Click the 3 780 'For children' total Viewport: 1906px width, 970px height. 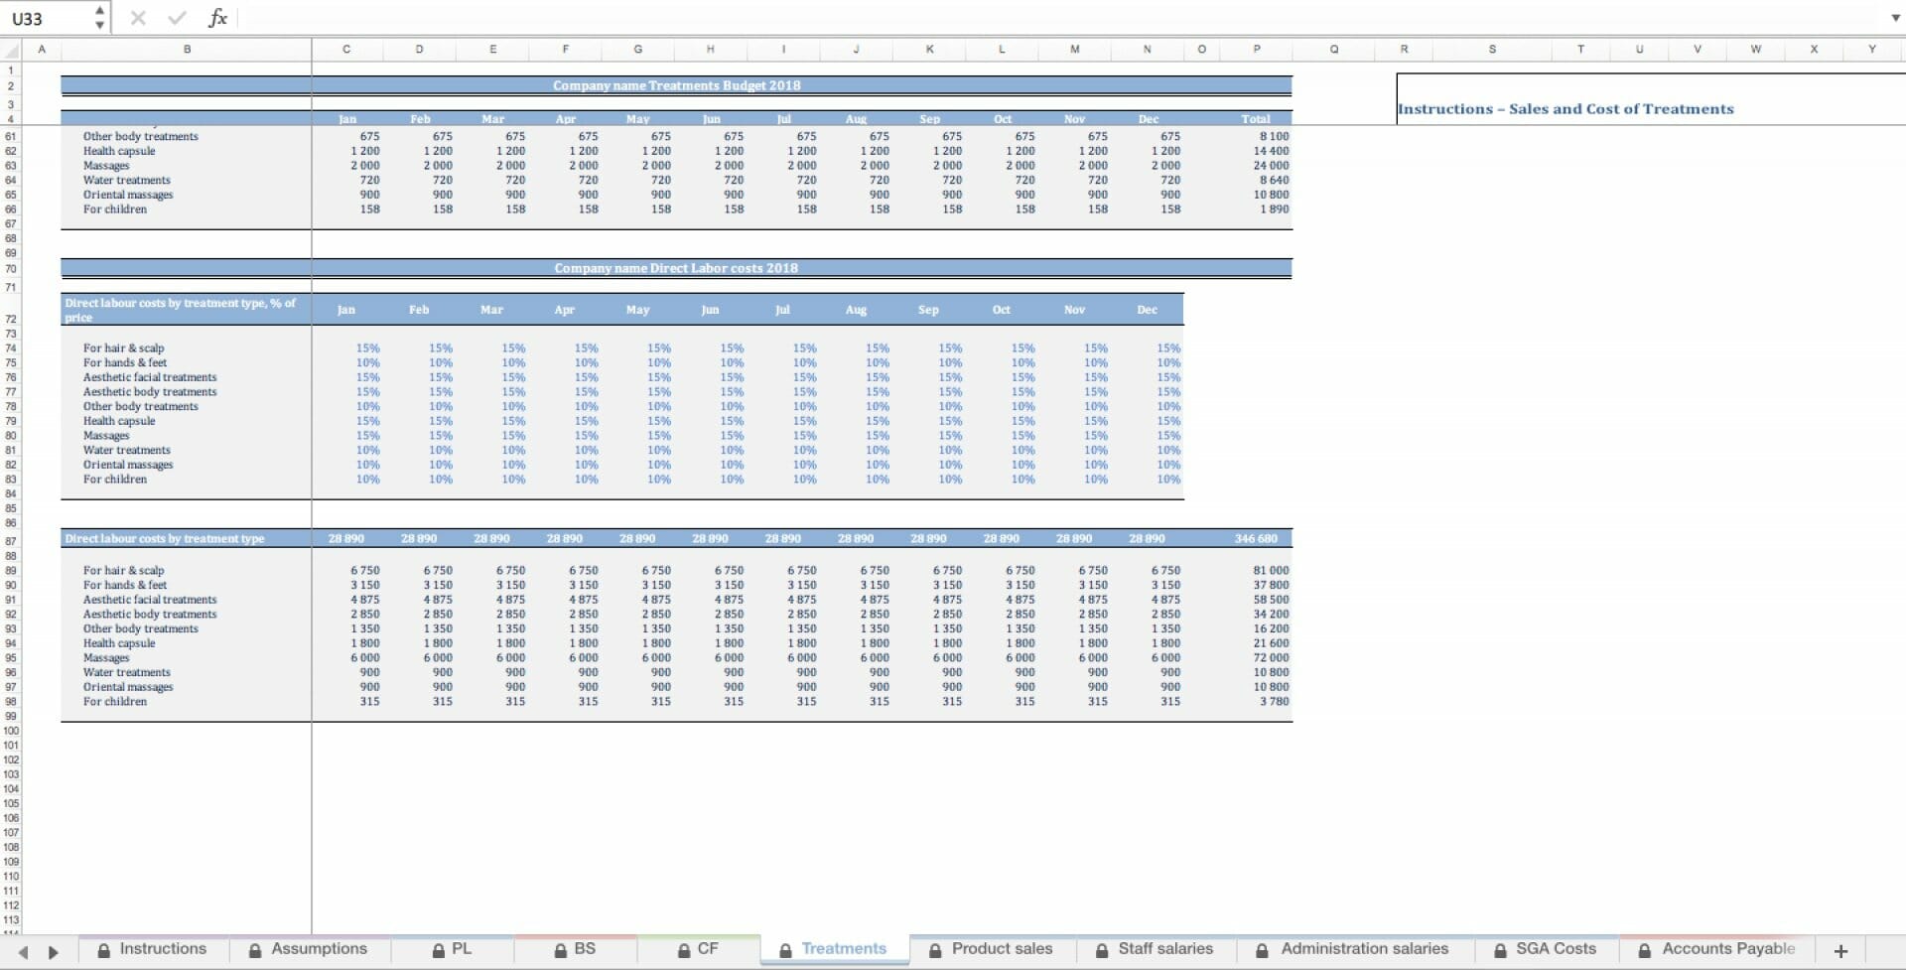(1274, 702)
